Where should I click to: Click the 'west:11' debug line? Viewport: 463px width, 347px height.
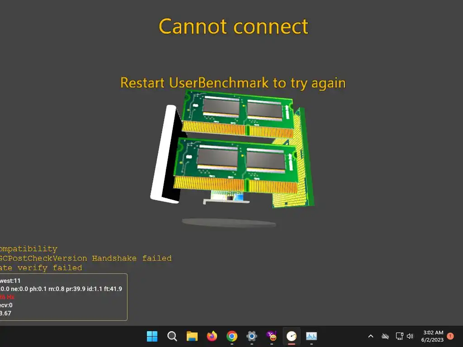pyautogui.click(x=10, y=281)
